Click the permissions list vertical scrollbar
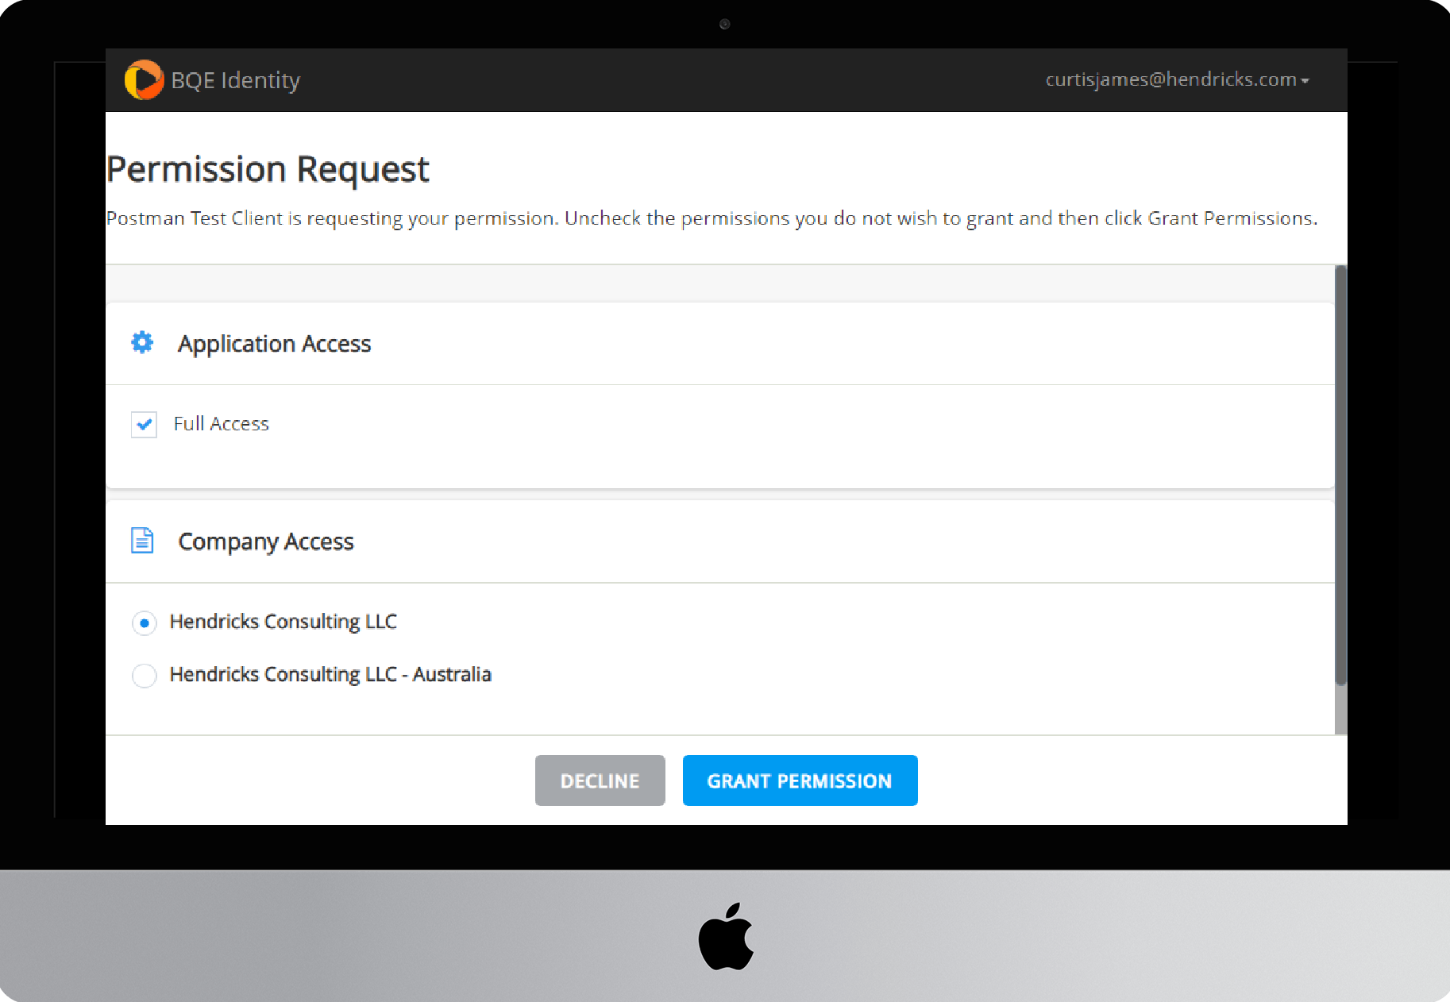This screenshot has width=1450, height=1002. [x=1340, y=476]
